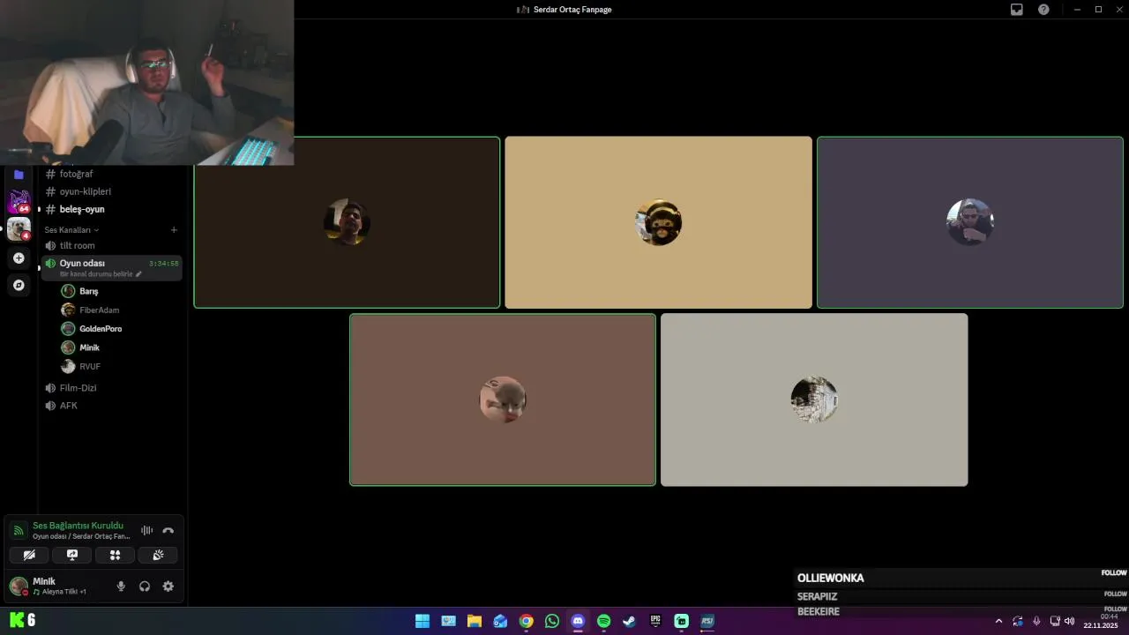
Task: Open File Explorer from the taskbar
Action: click(x=475, y=621)
